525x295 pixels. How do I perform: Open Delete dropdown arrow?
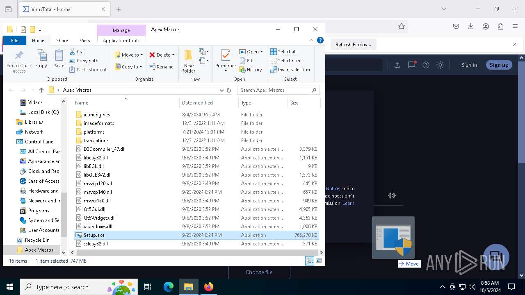173,55
